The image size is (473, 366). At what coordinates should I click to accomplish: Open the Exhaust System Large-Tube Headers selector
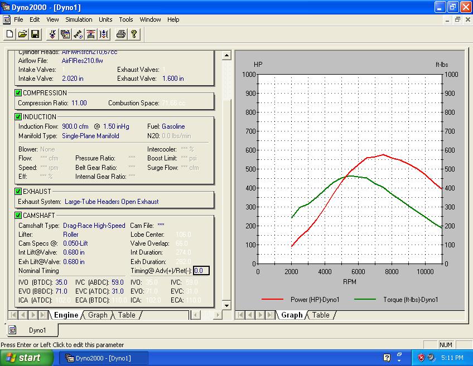tap(112, 202)
